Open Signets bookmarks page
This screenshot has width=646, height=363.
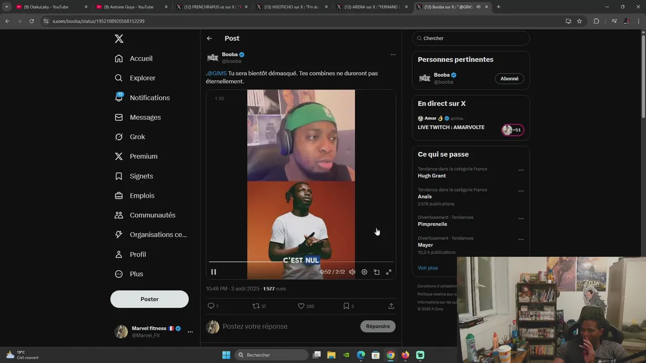[134, 176]
